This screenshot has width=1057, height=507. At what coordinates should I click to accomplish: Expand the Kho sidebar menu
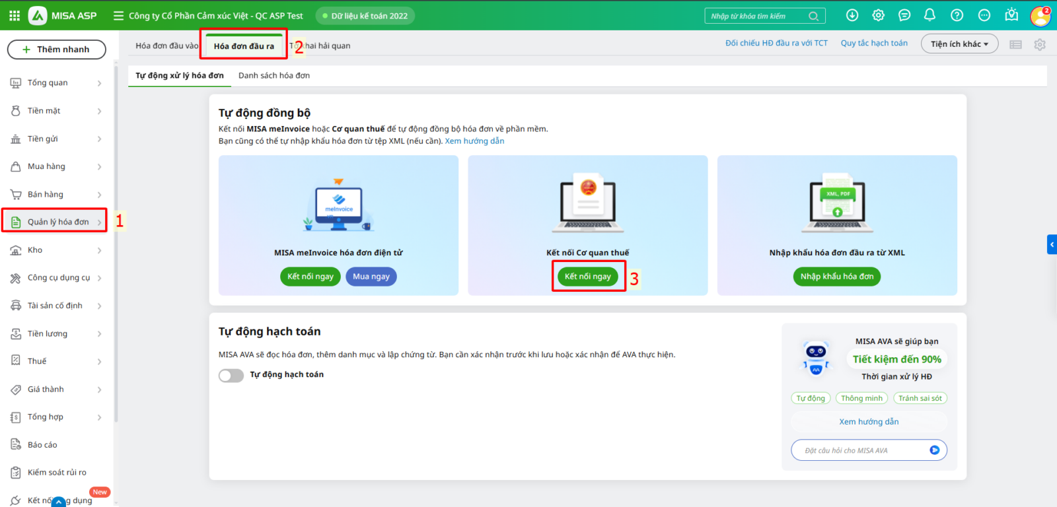[56, 250]
